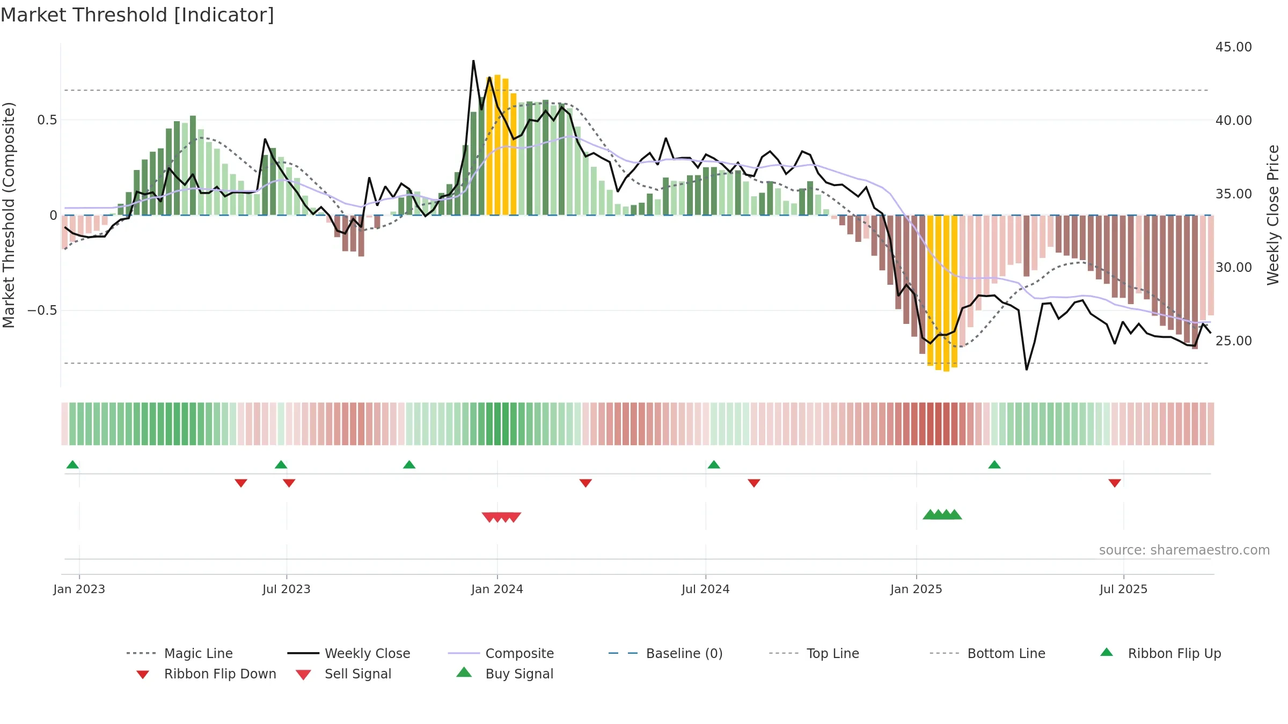
Task: Click the green Buy Signal legend triangle
Action: click(464, 672)
